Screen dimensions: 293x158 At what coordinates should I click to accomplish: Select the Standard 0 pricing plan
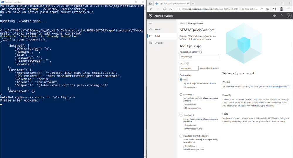click(181, 95)
